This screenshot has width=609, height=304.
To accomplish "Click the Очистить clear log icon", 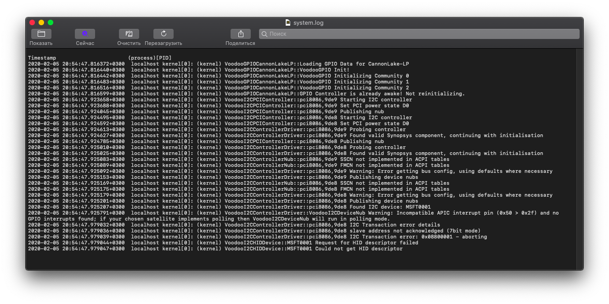I will click(129, 33).
